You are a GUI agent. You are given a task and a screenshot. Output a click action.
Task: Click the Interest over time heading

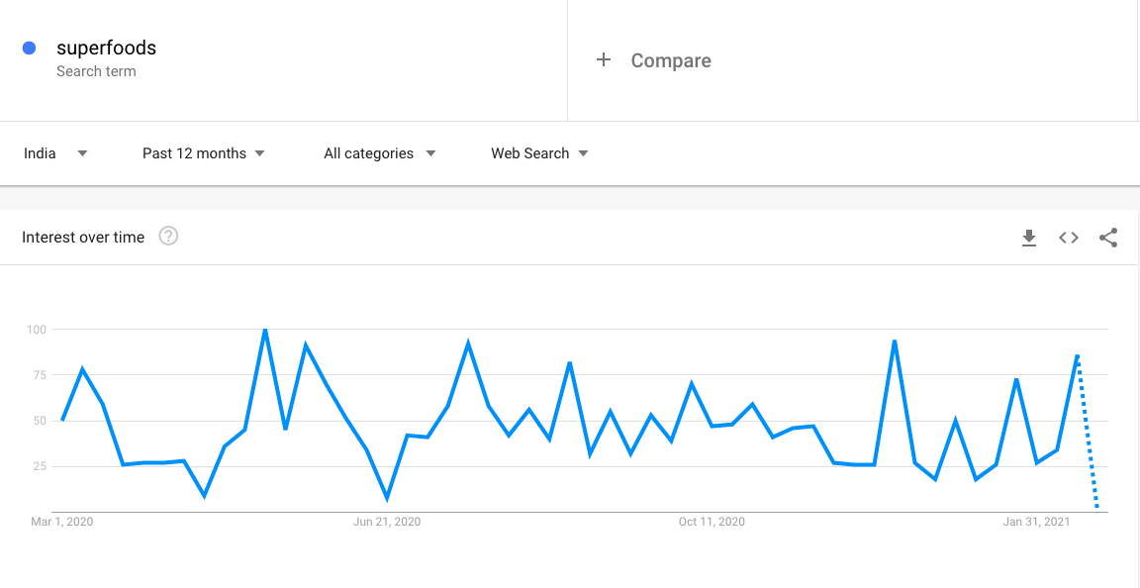[x=83, y=238]
